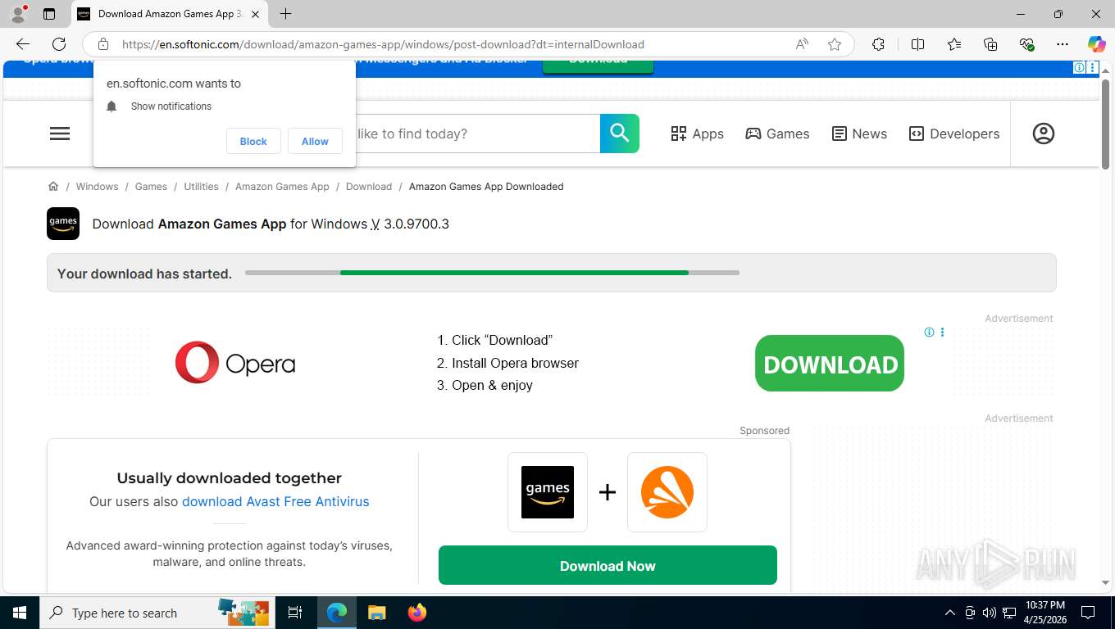Open the user account icon

point(1044,133)
